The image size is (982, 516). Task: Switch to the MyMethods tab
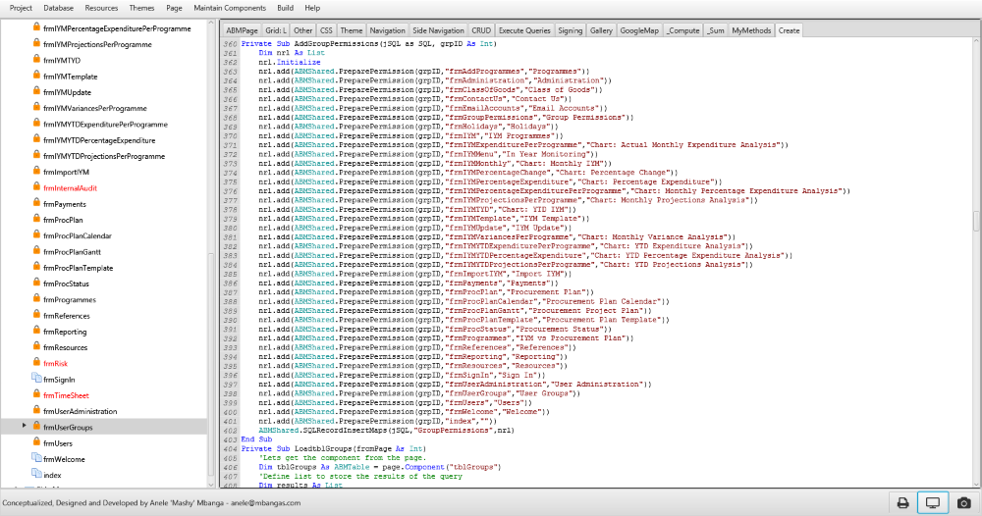click(x=751, y=30)
